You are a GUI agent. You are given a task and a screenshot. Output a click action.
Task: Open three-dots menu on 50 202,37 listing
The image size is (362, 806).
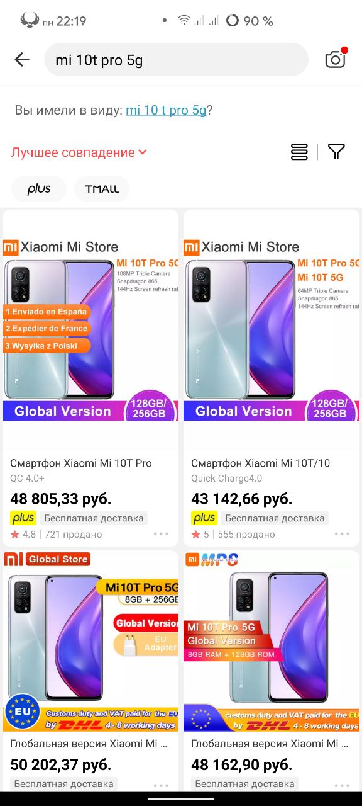(161, 785)
